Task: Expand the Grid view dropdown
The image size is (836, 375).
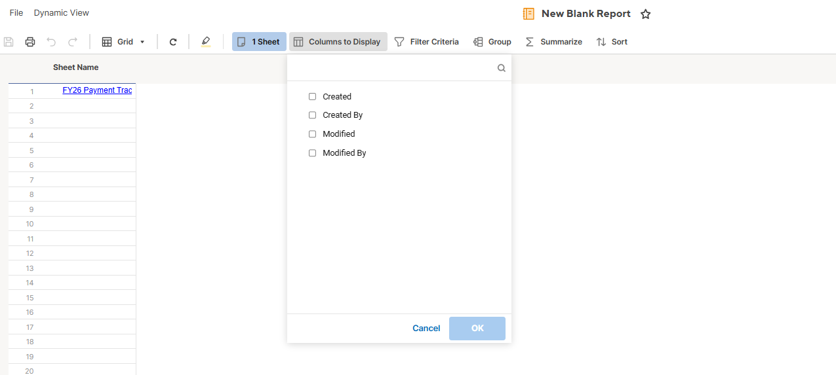Action: pos(123,42)
